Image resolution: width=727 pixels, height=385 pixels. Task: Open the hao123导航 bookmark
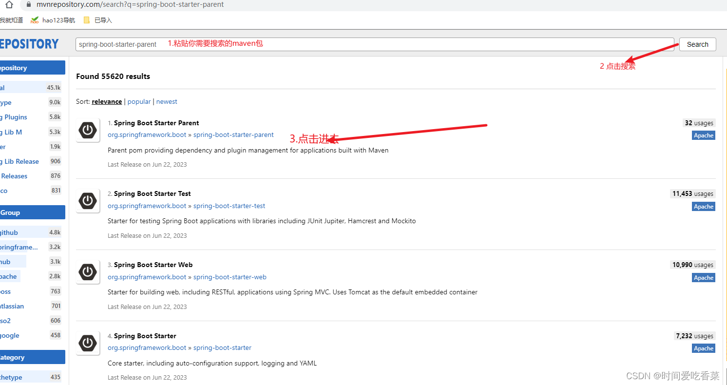(53, 20)
